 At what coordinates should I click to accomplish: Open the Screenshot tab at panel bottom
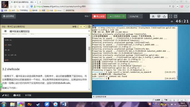click(x=17, y=95)
